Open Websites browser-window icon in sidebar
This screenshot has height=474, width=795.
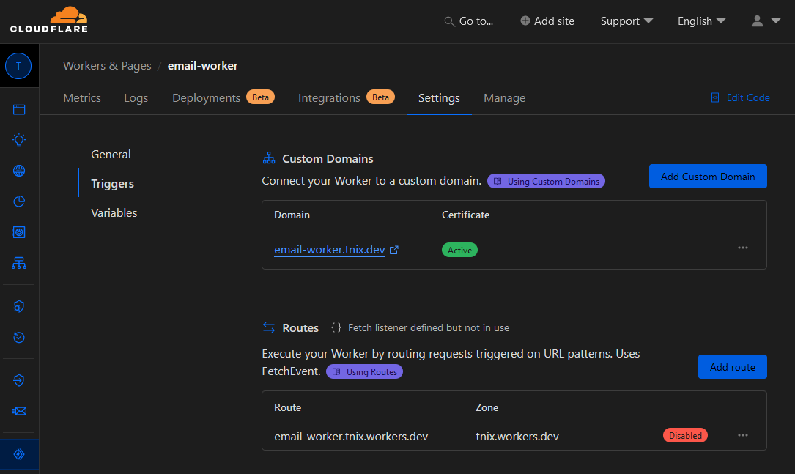click(19, 110)
